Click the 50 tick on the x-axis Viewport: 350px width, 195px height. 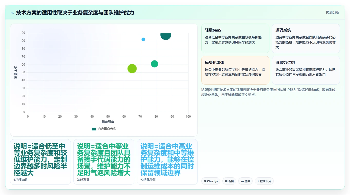point(108,117)
